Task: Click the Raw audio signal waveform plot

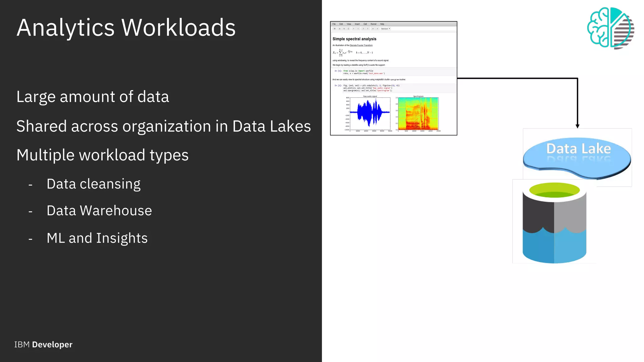Action: click(370, 113)
